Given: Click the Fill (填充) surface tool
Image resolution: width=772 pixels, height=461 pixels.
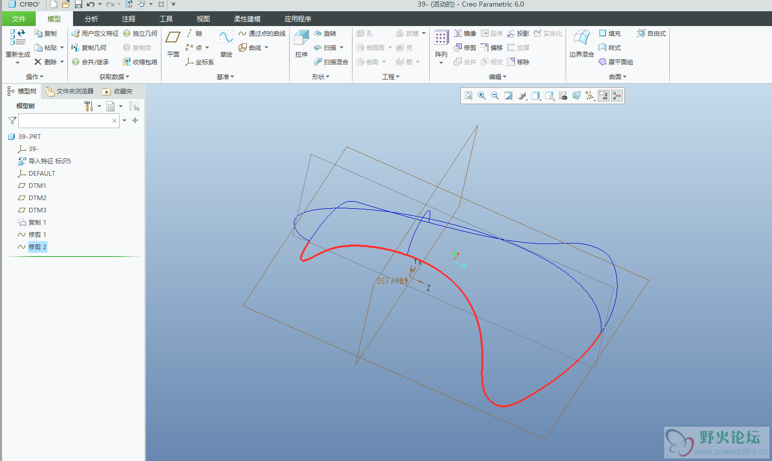Looking at the screenshot, I should coord(610,33).
